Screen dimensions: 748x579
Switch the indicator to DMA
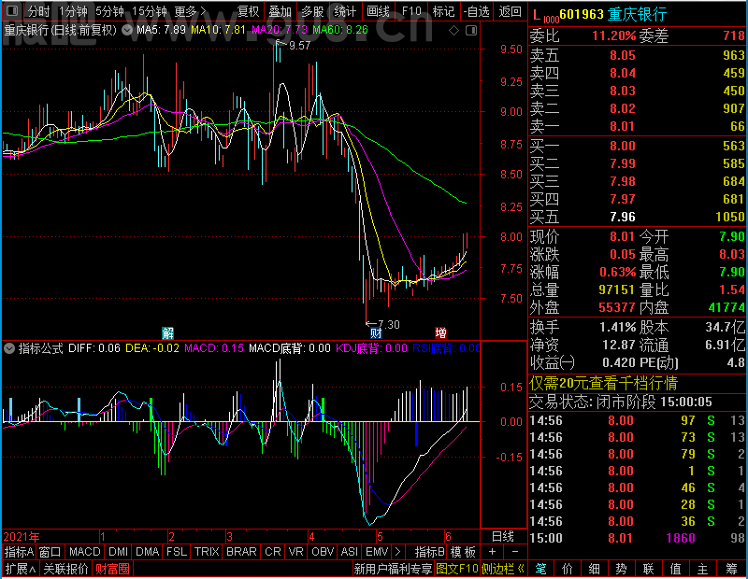coord(148,552)
